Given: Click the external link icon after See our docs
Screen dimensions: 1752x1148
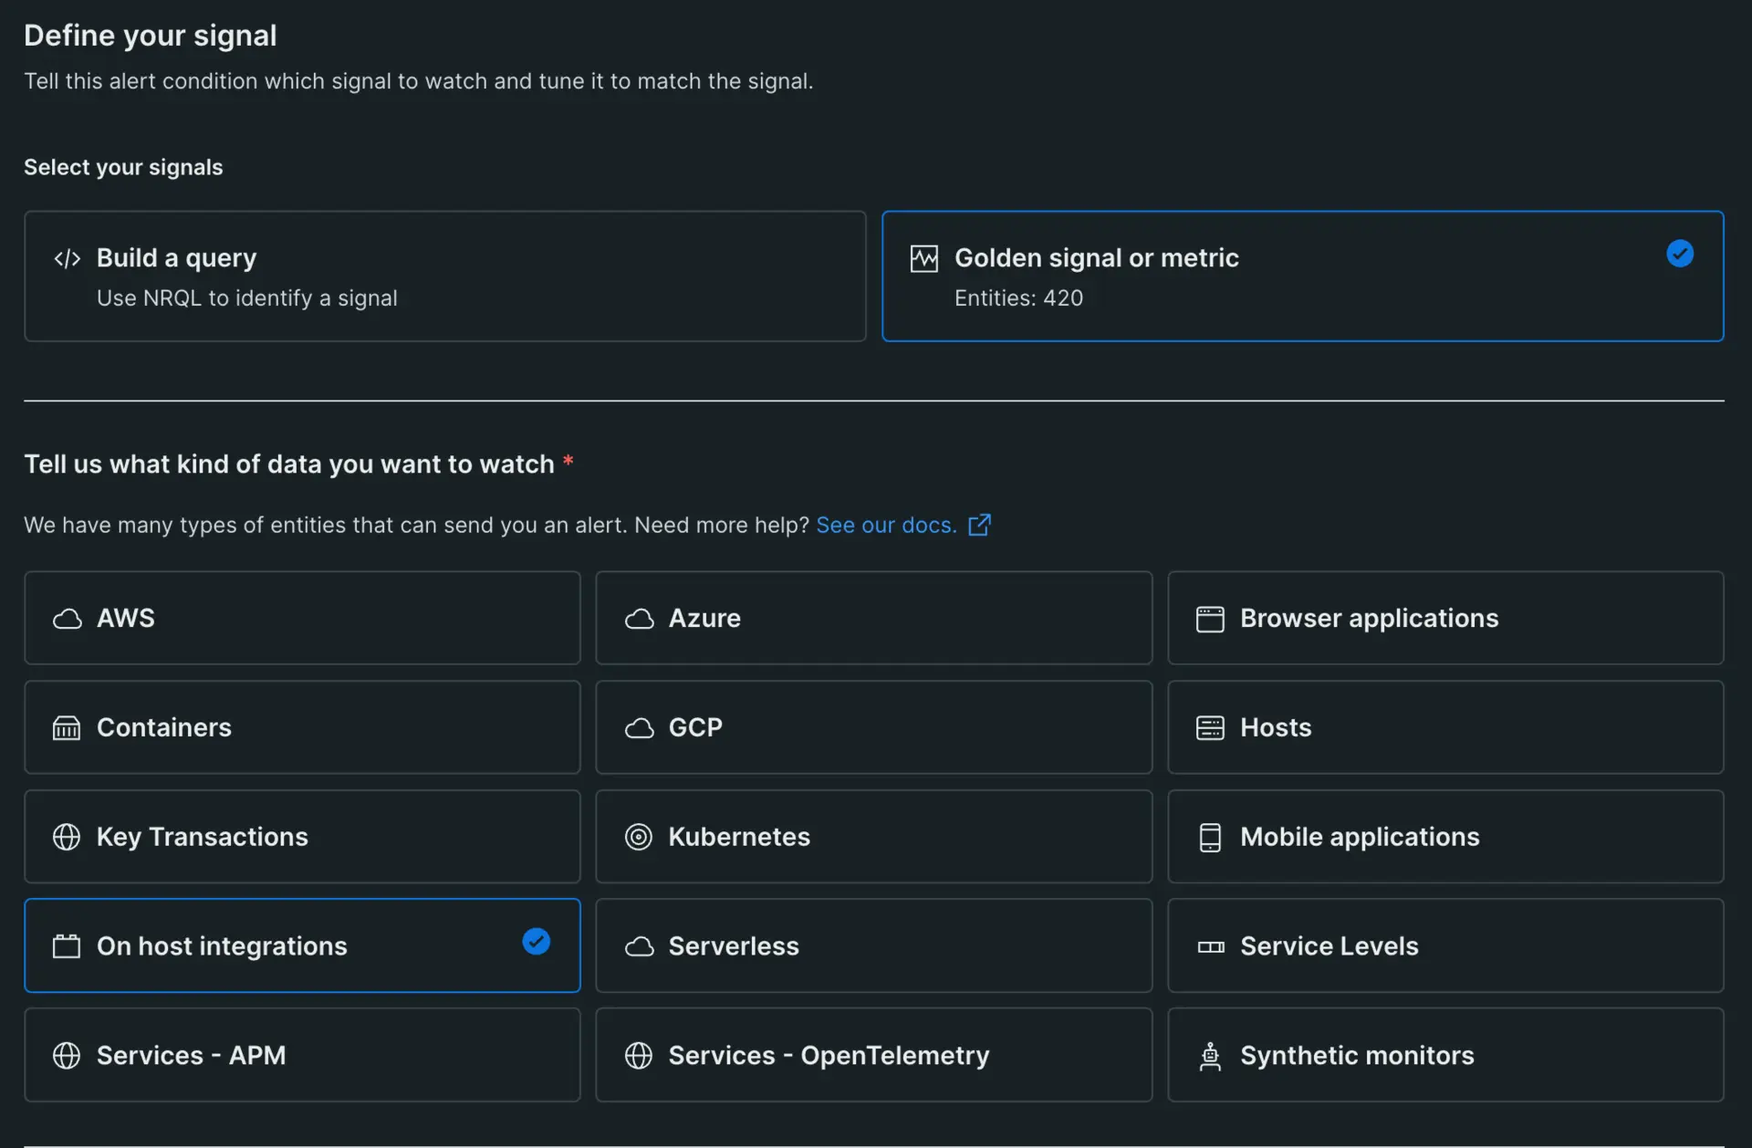Looking at the screenshot, I should point(979,525).
